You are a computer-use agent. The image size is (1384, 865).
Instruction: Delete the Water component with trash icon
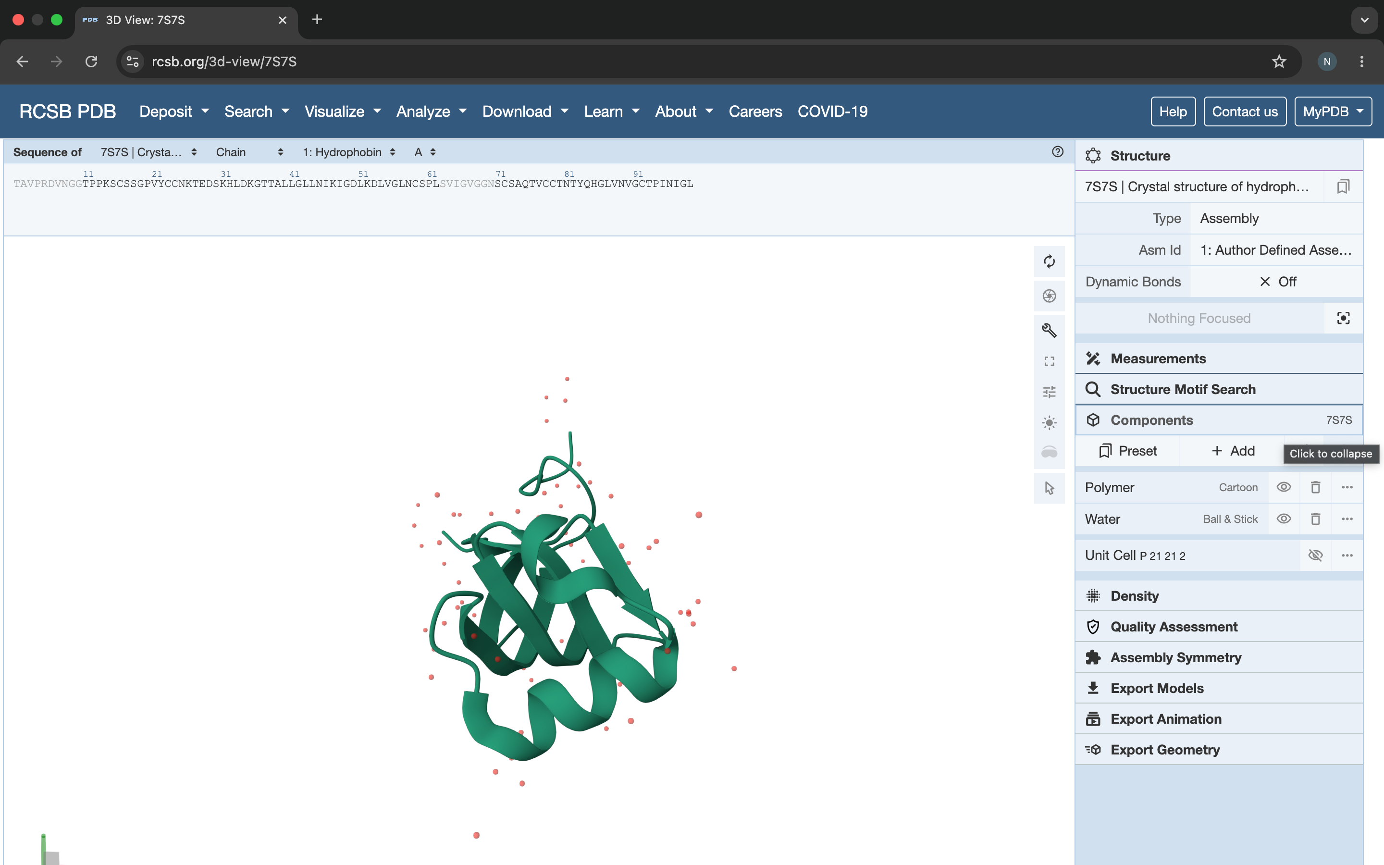point(1315,519)
